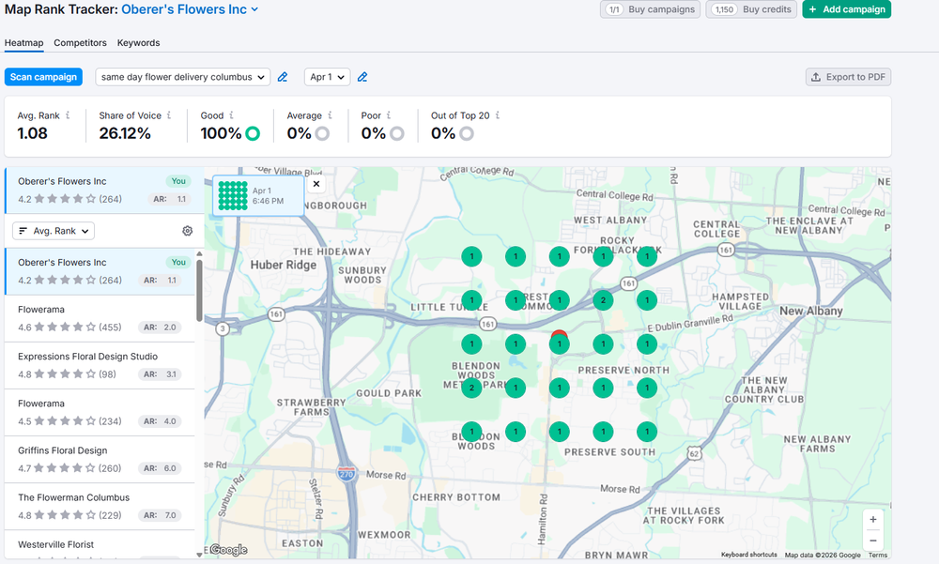Select Westerville Florist competitor
This screenshot has height=564, width=939.
[x=100, y=546]
